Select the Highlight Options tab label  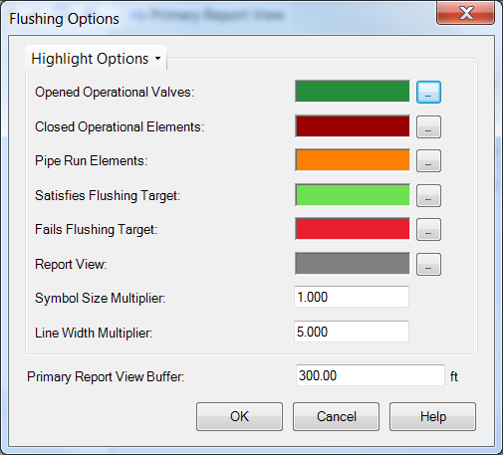pyautogui.click(x=90, y=59)
